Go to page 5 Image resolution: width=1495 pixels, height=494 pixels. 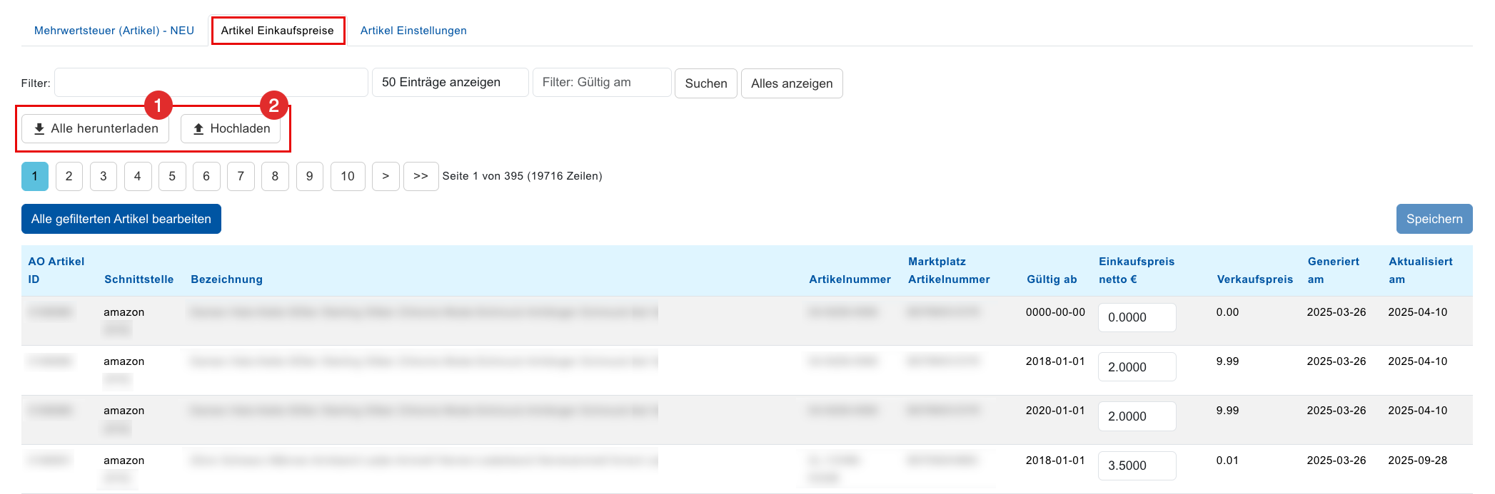172,176
